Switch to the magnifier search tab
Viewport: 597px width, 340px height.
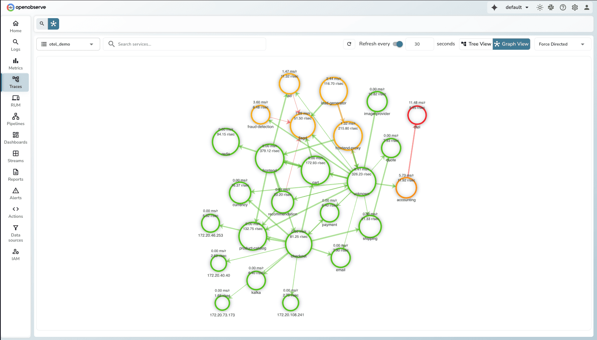pos(41,24)
